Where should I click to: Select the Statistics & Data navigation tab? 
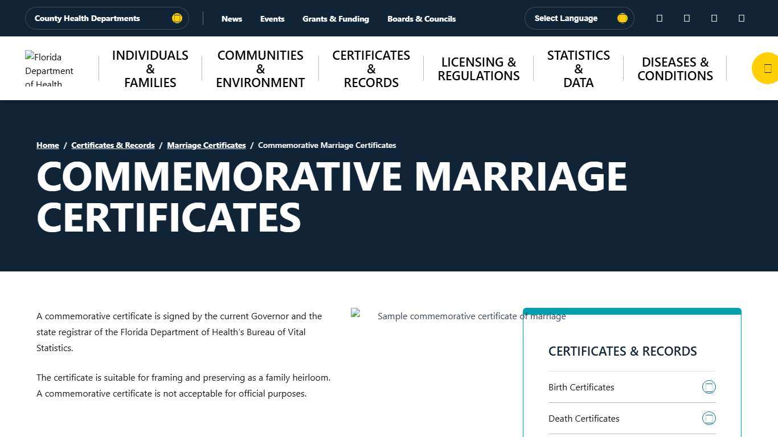[x=578, y=68]
